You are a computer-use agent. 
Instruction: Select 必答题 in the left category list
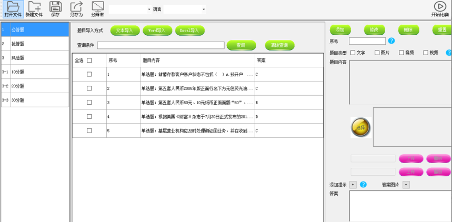(35, 29)
